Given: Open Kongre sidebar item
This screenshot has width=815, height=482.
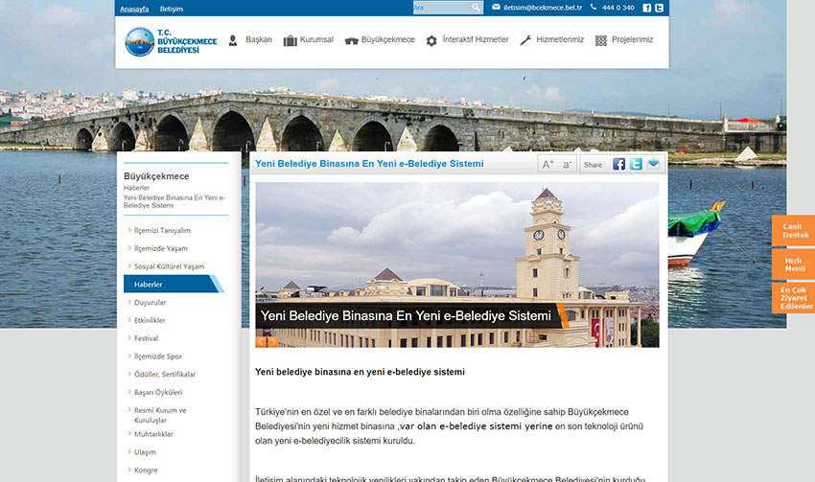Looking at the screenshot, I should click(146, 471).
